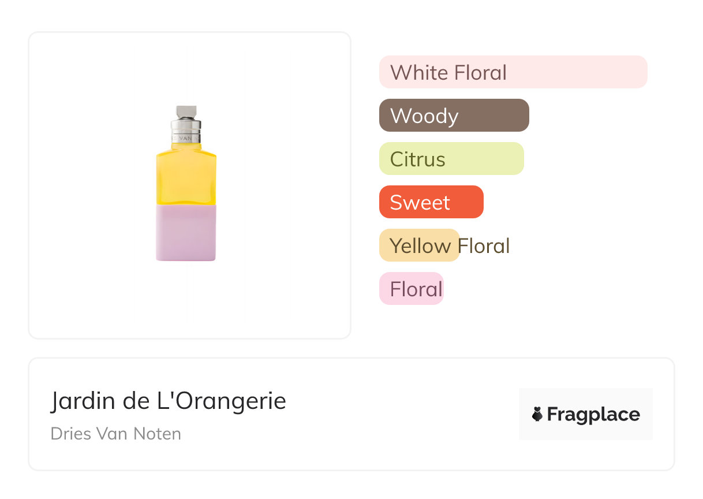This screenshot has height=499, width=703.
Task: Click the "Sweet" label text
Action: (420, 202)
